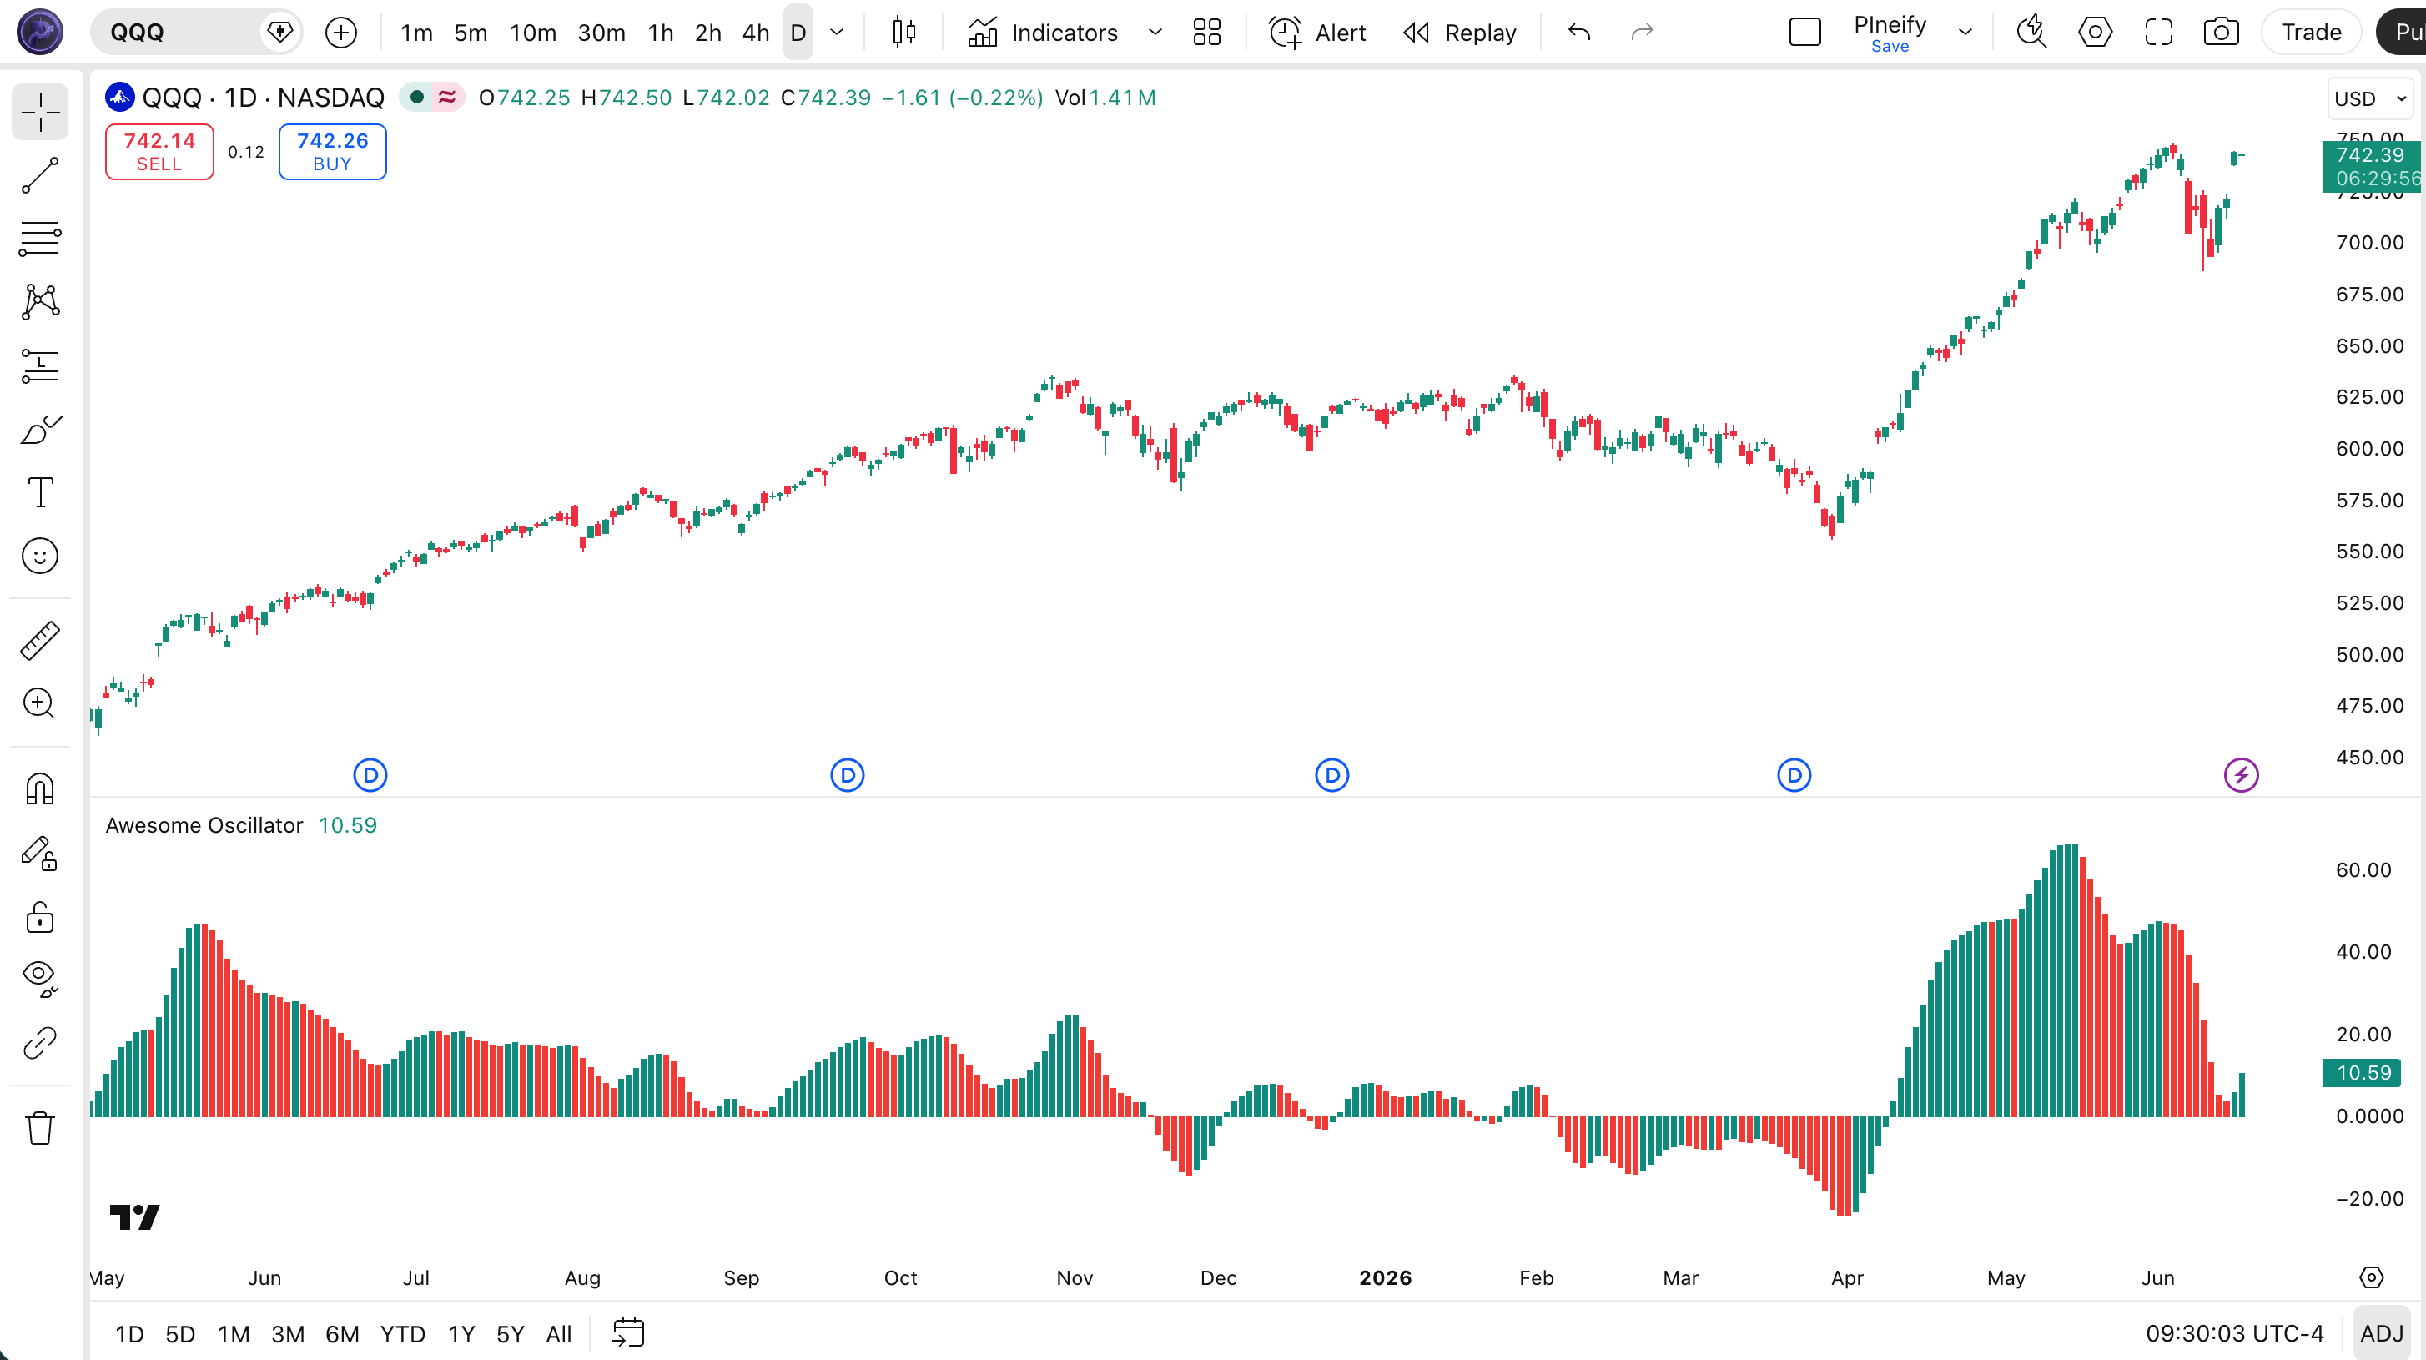Set range to 5D
Image resolution: width=2426 pixels, height=1360 pixels.
[180, 1335]
